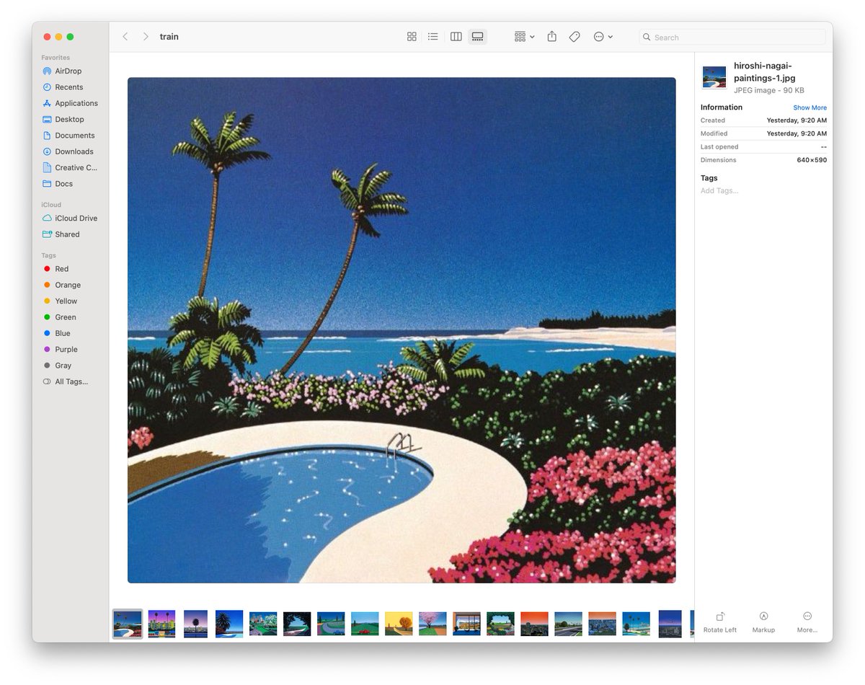865x685 pixels.
Task: Select the second thumbnail in gallery strip
Action: [161, 624]
